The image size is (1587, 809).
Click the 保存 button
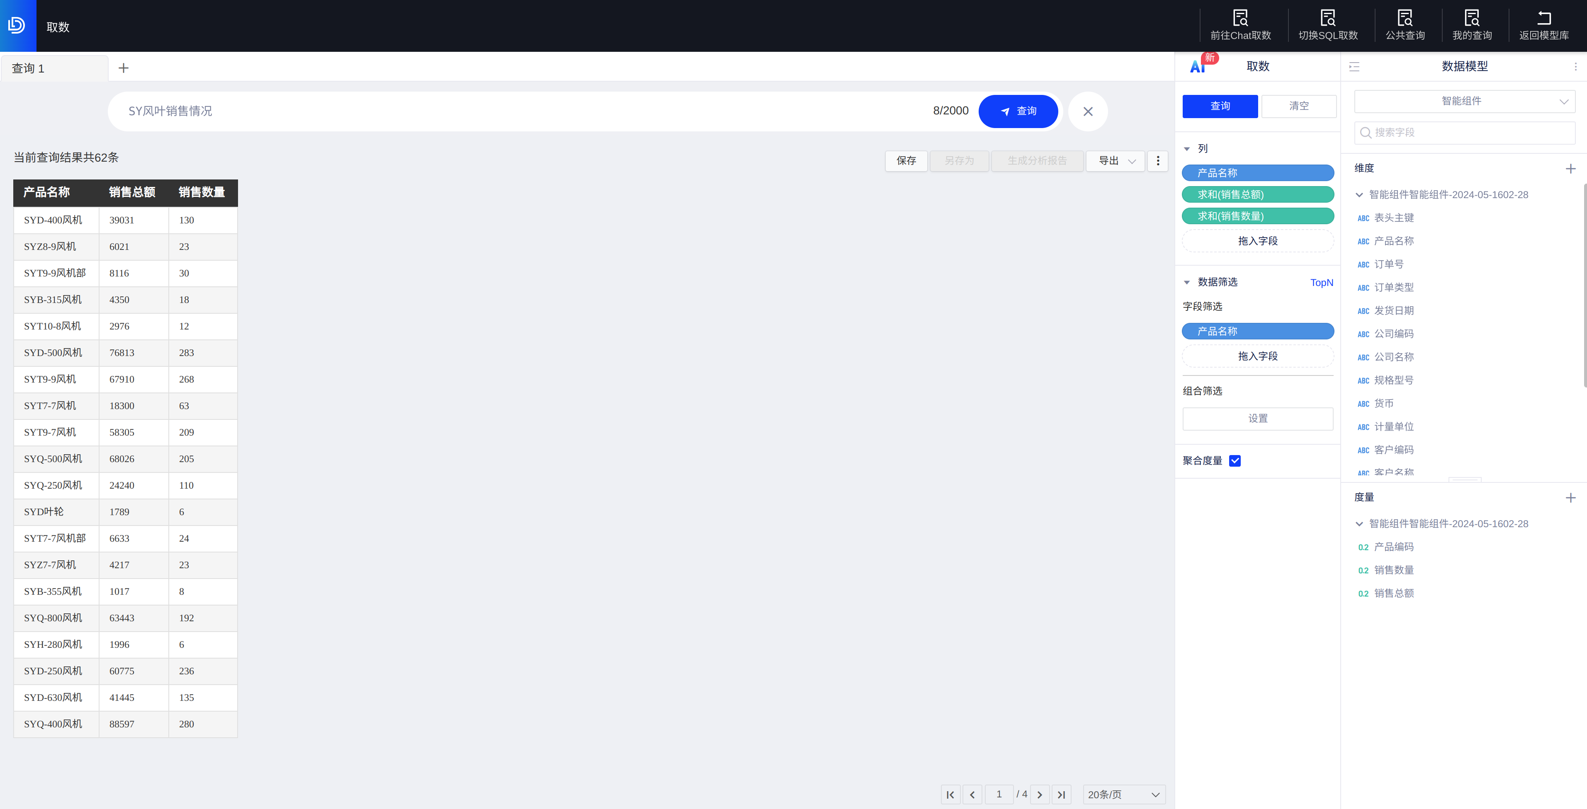point(906,161)
